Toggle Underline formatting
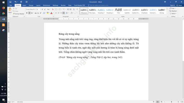 (x=32, y=13)
